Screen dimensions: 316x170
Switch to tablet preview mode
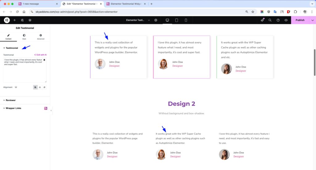coord(177,20)
